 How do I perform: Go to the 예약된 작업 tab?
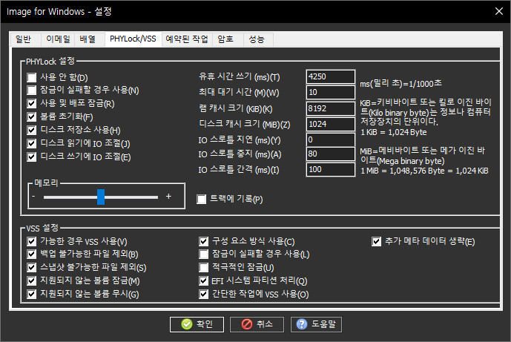point(187,39)
